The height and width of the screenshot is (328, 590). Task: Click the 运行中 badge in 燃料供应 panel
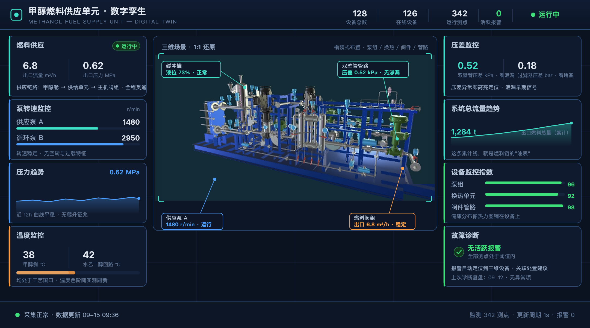(x=126, y=46)
